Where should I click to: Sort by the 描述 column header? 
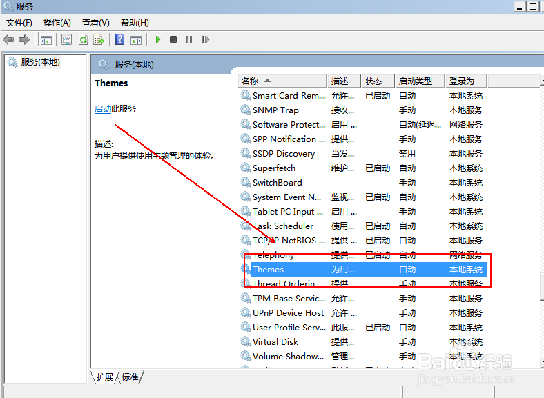344,81
